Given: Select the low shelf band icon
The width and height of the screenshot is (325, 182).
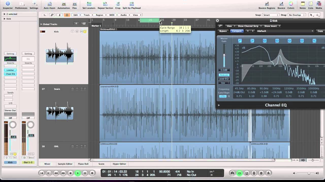Looking at the screenshot, I should coord(252,41).
